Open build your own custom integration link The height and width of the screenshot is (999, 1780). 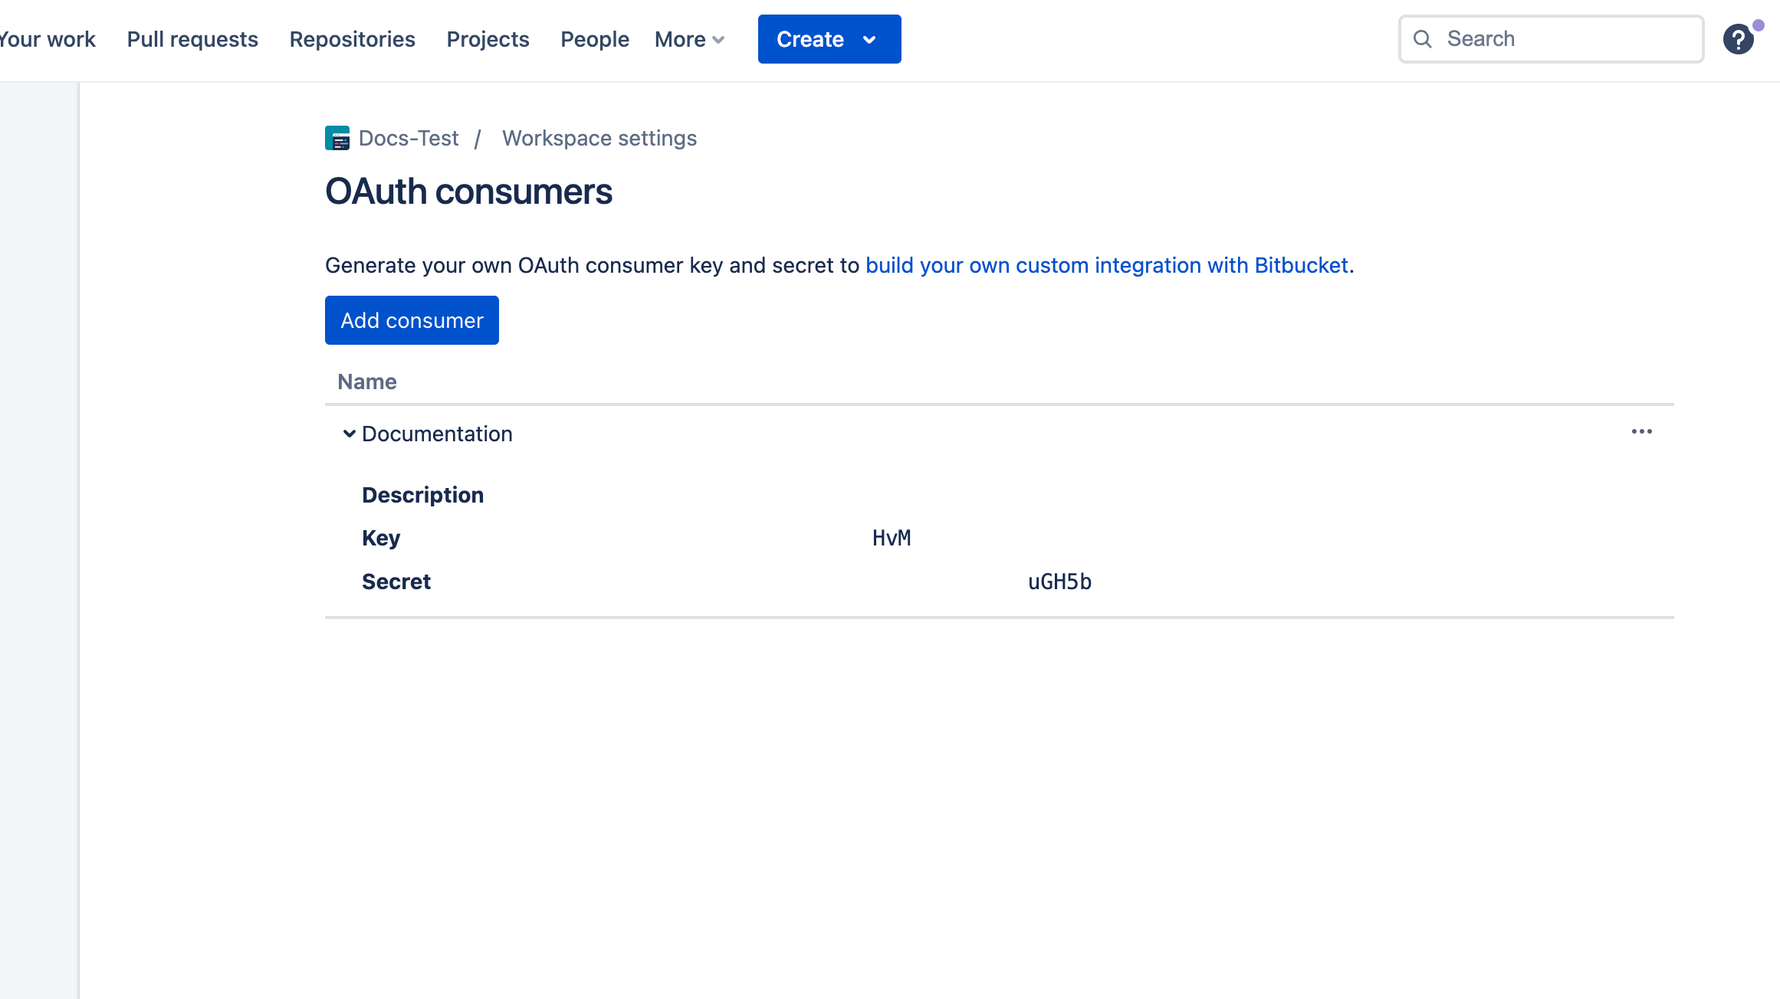click(x=1106, y=265)
